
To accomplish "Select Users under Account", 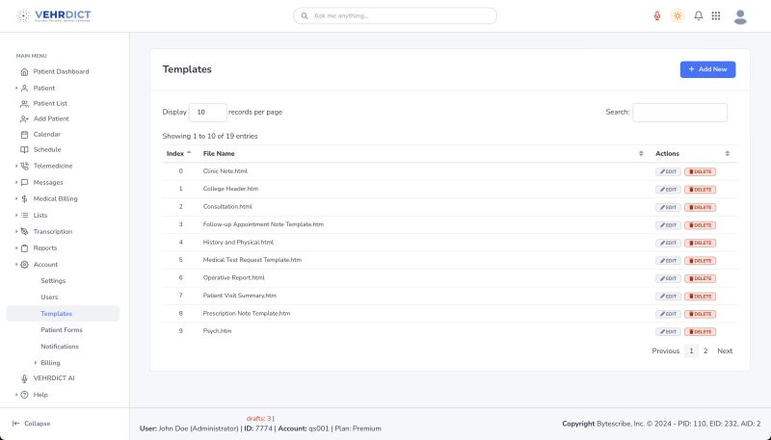I will point(49,297).
